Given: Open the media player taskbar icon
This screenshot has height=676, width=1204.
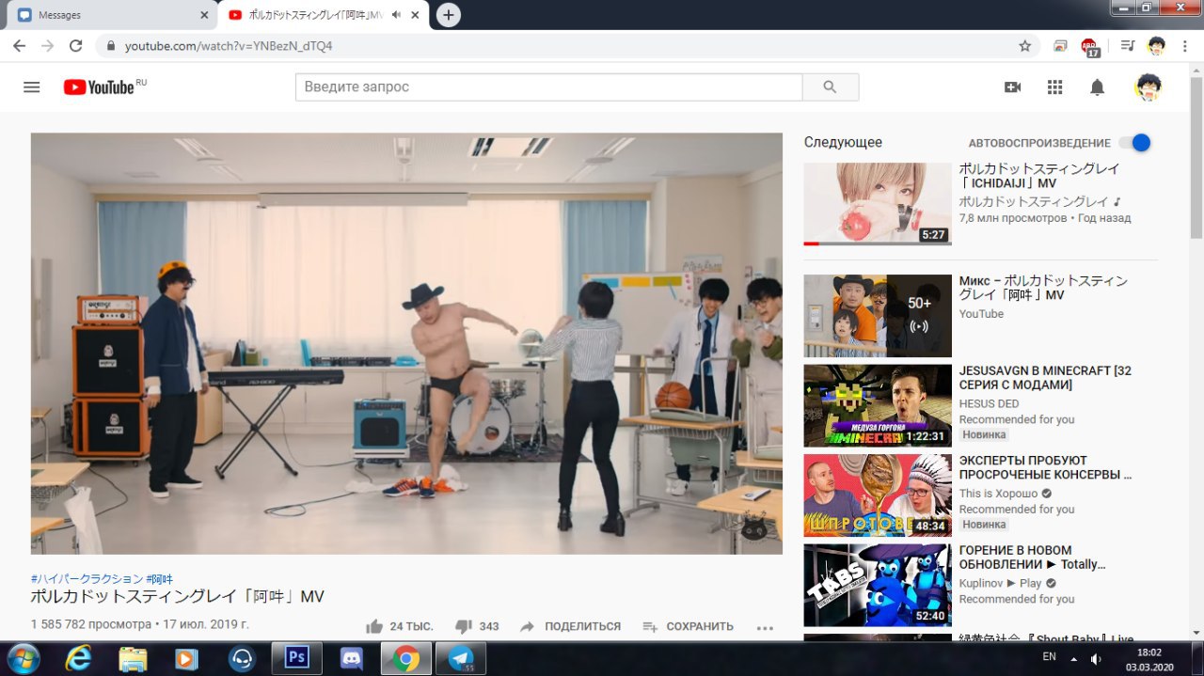Looking at the screenshot, I should coord(187,658).
